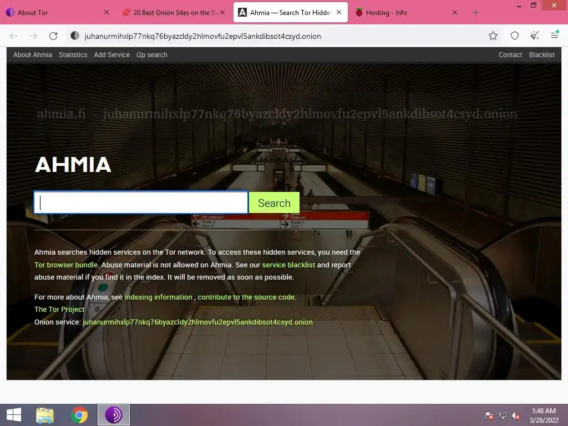Image resolution: width=568 pixels, height=426 pixels.
Task: Open the network status tray icon
Action: (502, 415)
